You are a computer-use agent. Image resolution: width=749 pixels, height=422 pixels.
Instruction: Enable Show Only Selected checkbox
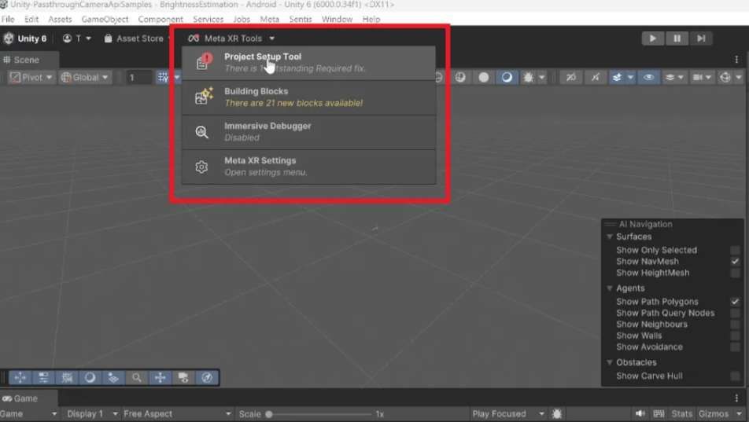[x=735, y=250]
